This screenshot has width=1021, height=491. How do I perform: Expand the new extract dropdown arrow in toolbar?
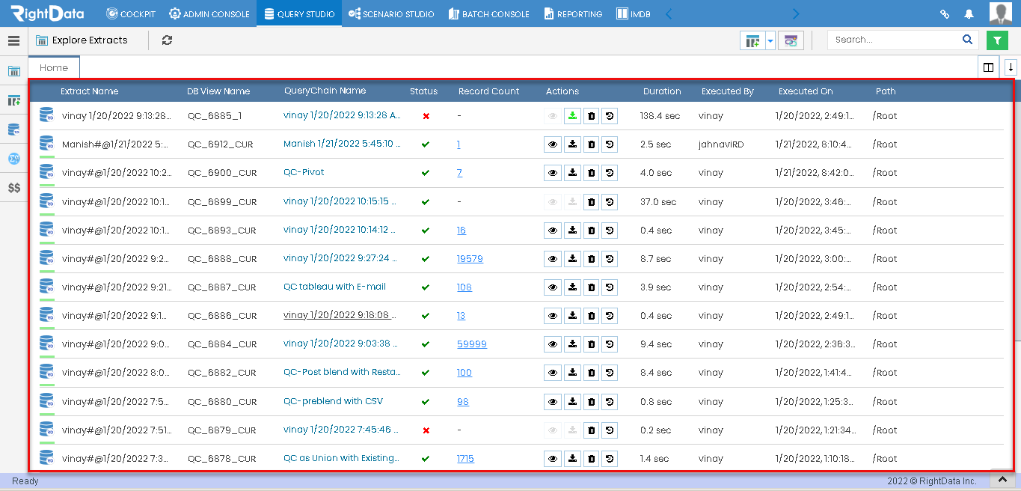point(770,40)
